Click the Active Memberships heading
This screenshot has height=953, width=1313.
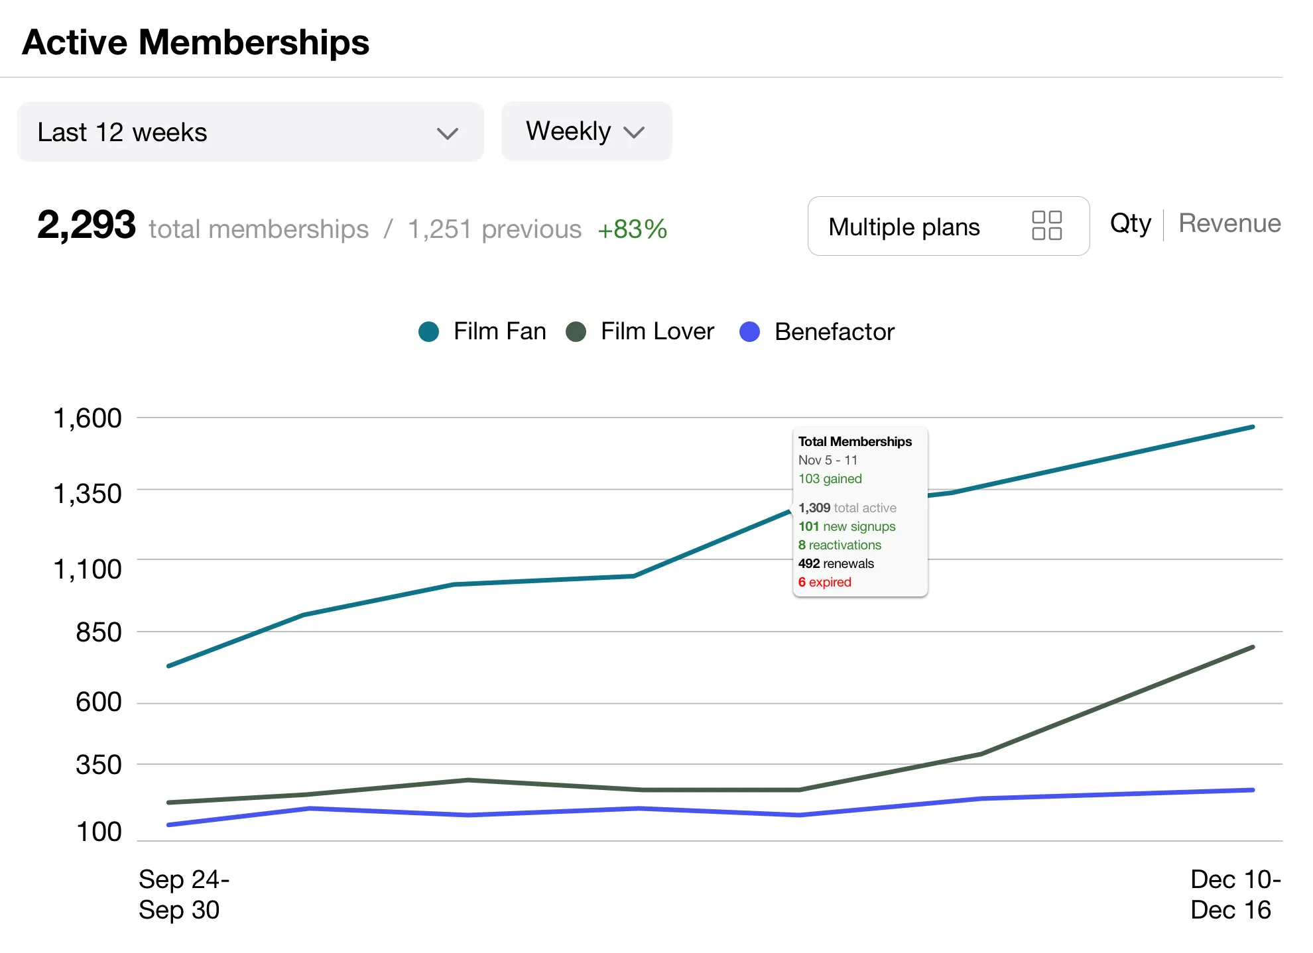196,42
